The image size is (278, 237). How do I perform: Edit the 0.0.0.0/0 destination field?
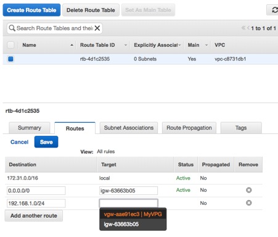coord(36,191)
